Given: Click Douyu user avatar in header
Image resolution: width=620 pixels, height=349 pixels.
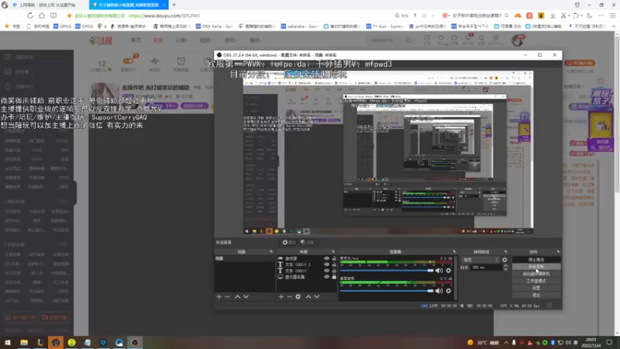Looking at the screenshot, I should tap(518, 40).
